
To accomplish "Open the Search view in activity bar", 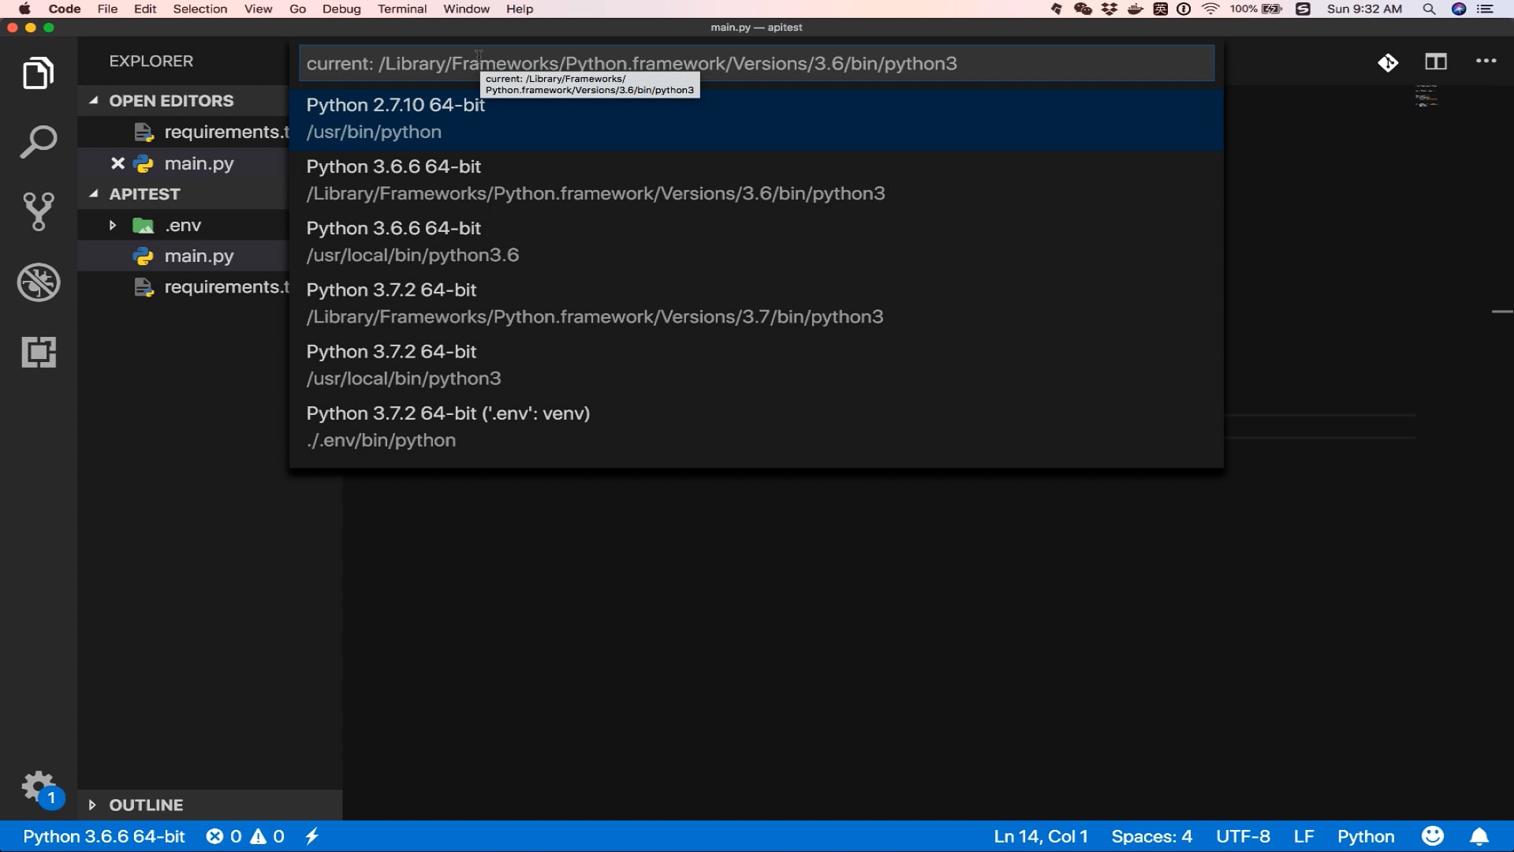I will (x=38, y=143).
